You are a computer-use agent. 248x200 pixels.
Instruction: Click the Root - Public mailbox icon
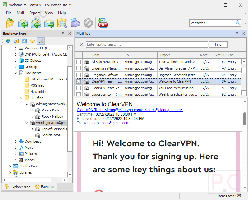pos(38,110)
